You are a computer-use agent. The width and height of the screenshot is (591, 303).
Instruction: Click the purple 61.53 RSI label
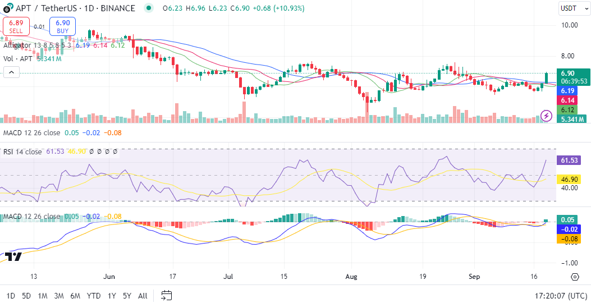coord(569,160)
